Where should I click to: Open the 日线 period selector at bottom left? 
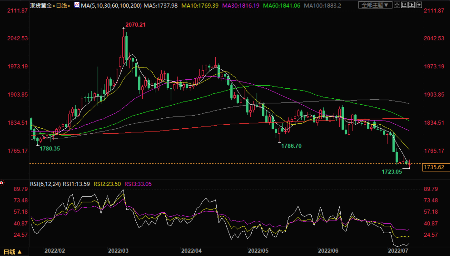pos(12,252)
